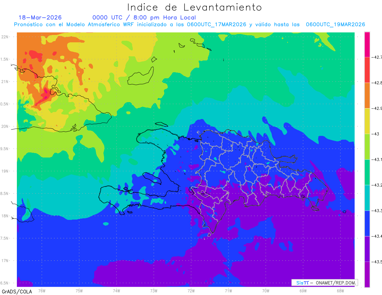This screenshot has height=295, width=382.
Task: Click the '76W' longitude label
Action: tap(42, 291)
